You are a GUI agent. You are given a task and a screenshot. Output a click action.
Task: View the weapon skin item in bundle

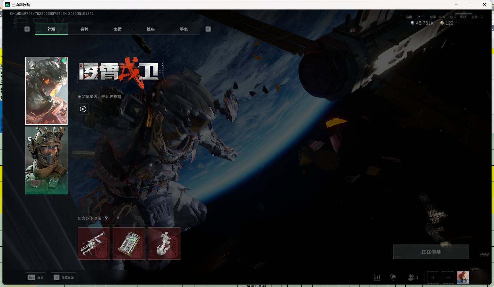coord(94,244)
